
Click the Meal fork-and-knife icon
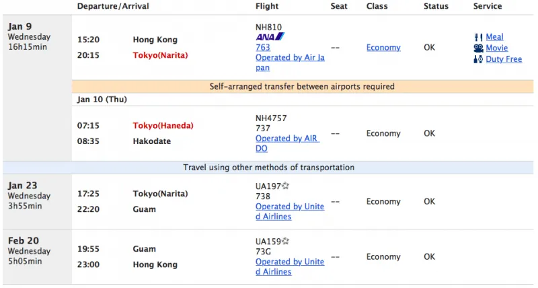point(478,37)
